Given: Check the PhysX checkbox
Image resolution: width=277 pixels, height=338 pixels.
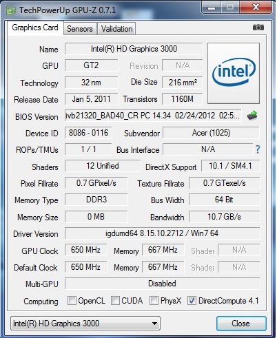Looking at the screenshot, I should click(154, 300).
